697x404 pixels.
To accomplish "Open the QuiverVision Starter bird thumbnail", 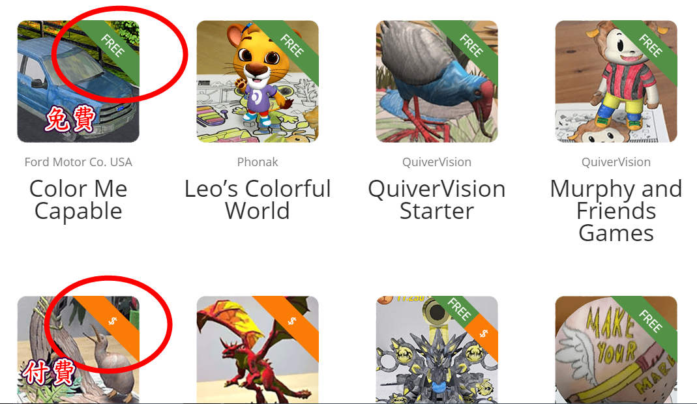I will [436, 81].
